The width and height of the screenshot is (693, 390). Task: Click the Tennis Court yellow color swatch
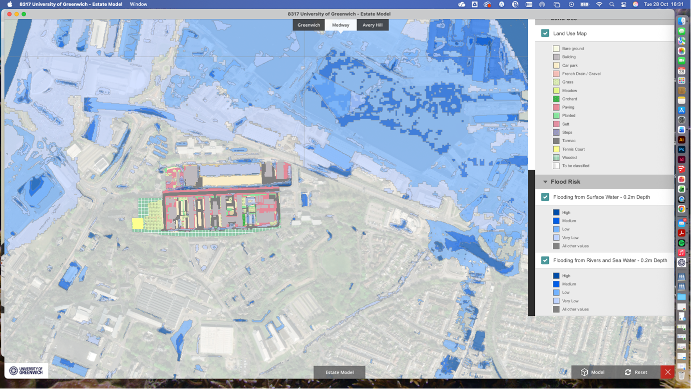point(556,149)
